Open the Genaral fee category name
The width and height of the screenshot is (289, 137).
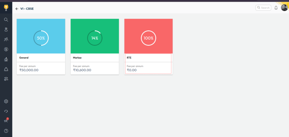pyautogui.click(x=24, y=58)
